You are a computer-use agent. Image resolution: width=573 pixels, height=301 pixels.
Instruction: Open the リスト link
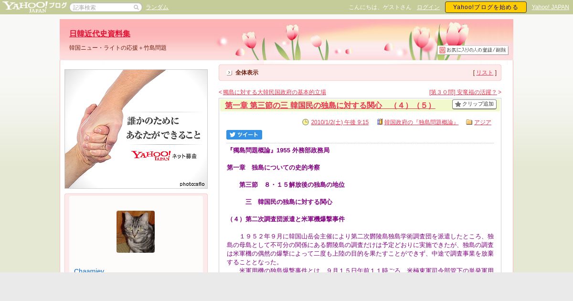pyautogui.click(x=485, y=73)
